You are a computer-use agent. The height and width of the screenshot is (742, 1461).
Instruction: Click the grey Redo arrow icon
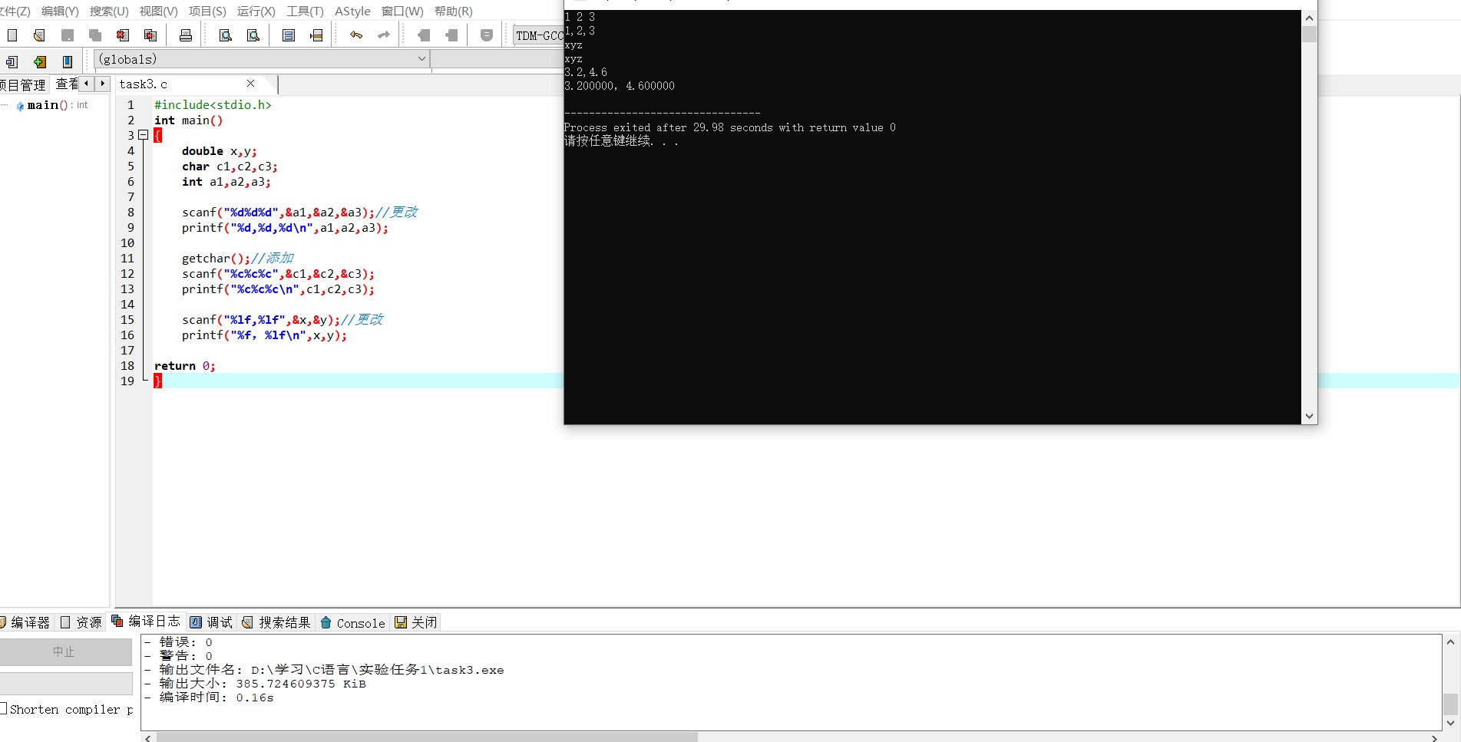pyautogui.click(x=384, y=35)
